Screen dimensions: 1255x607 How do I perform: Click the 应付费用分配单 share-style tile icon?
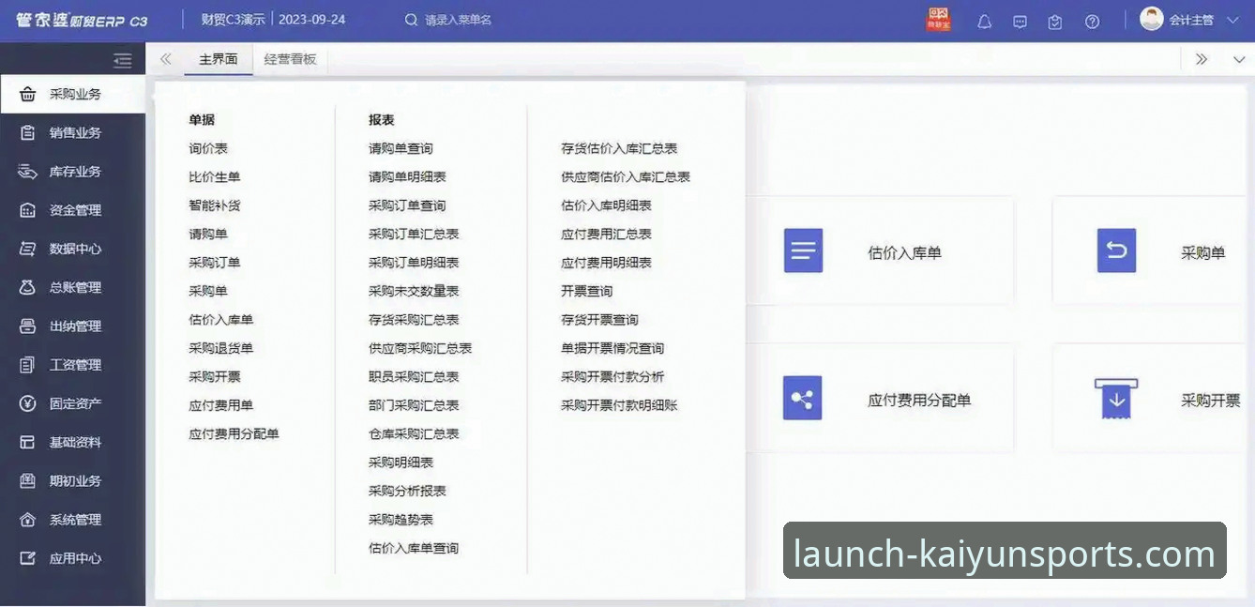803,397
